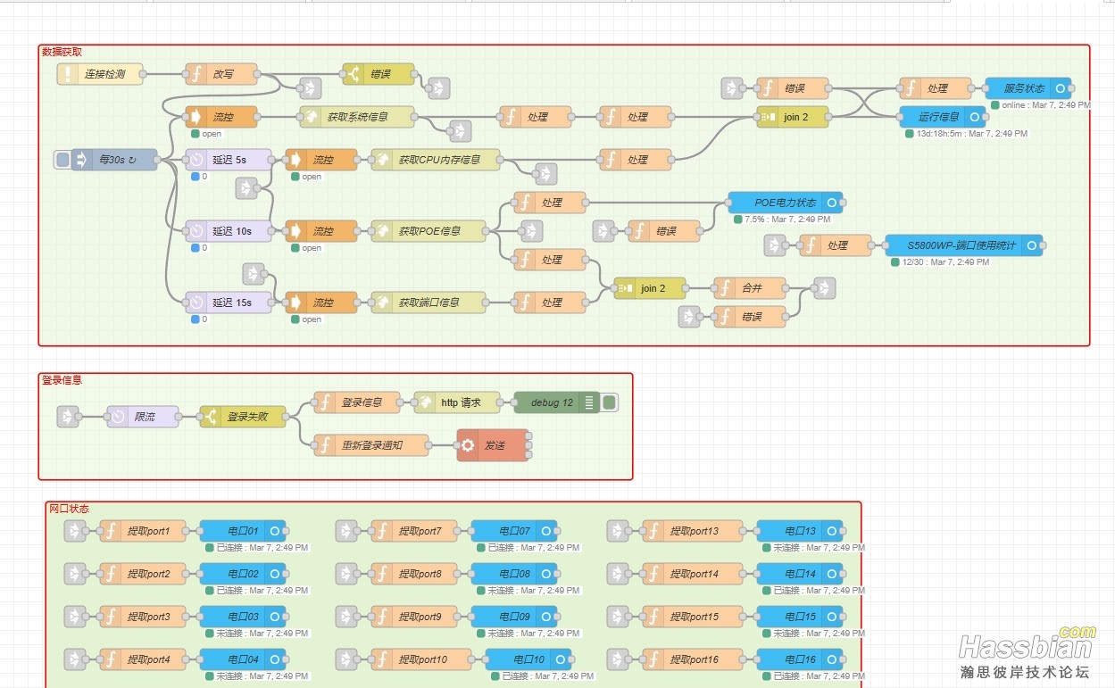Image resolution: width=1115 pixels, height=688 pixels.
Task: Click the switch icon on yellow 错误 node
Action: [x=354, y=74]
